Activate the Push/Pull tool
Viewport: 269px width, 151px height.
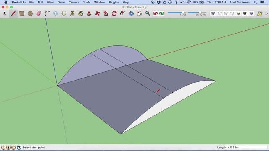(89, 13)
